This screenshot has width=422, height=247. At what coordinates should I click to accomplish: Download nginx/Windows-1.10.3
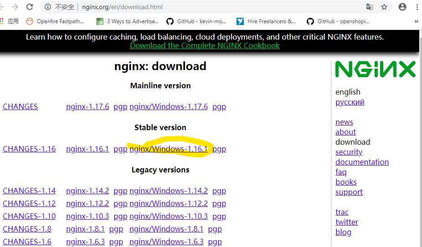point(169,217)
